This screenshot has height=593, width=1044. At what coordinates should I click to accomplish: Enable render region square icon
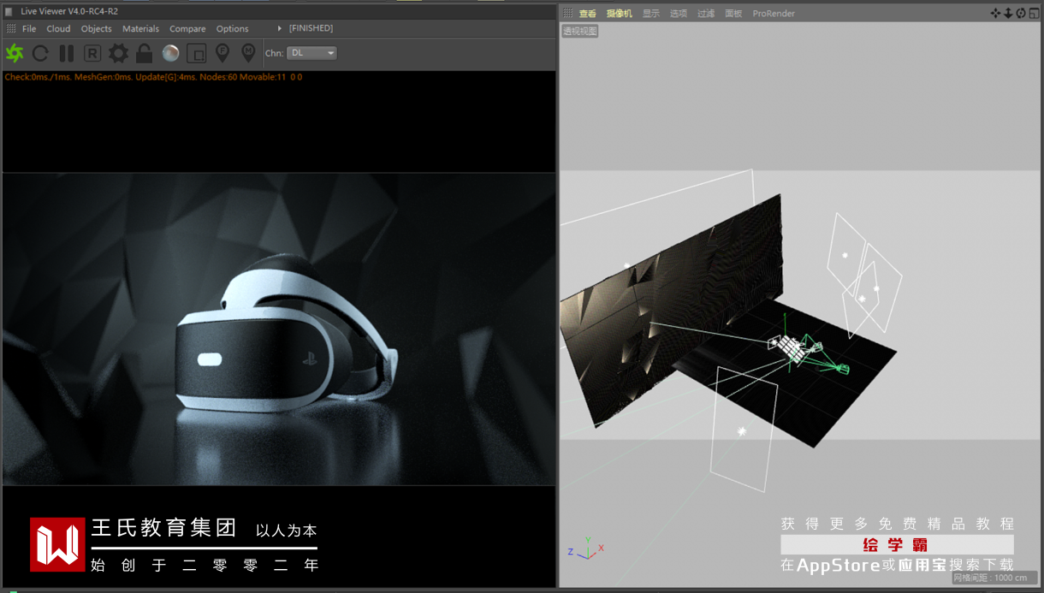tap(196, 53)
